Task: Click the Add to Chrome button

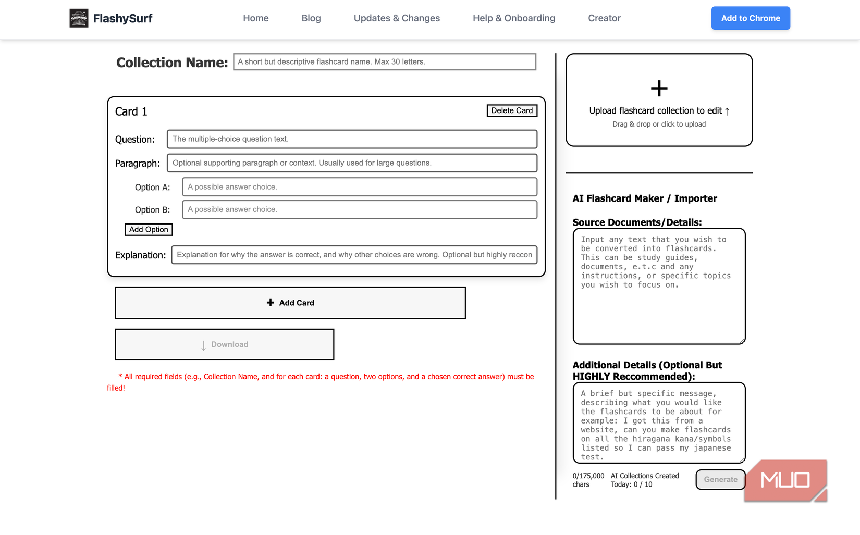Action: pos(751,18)
